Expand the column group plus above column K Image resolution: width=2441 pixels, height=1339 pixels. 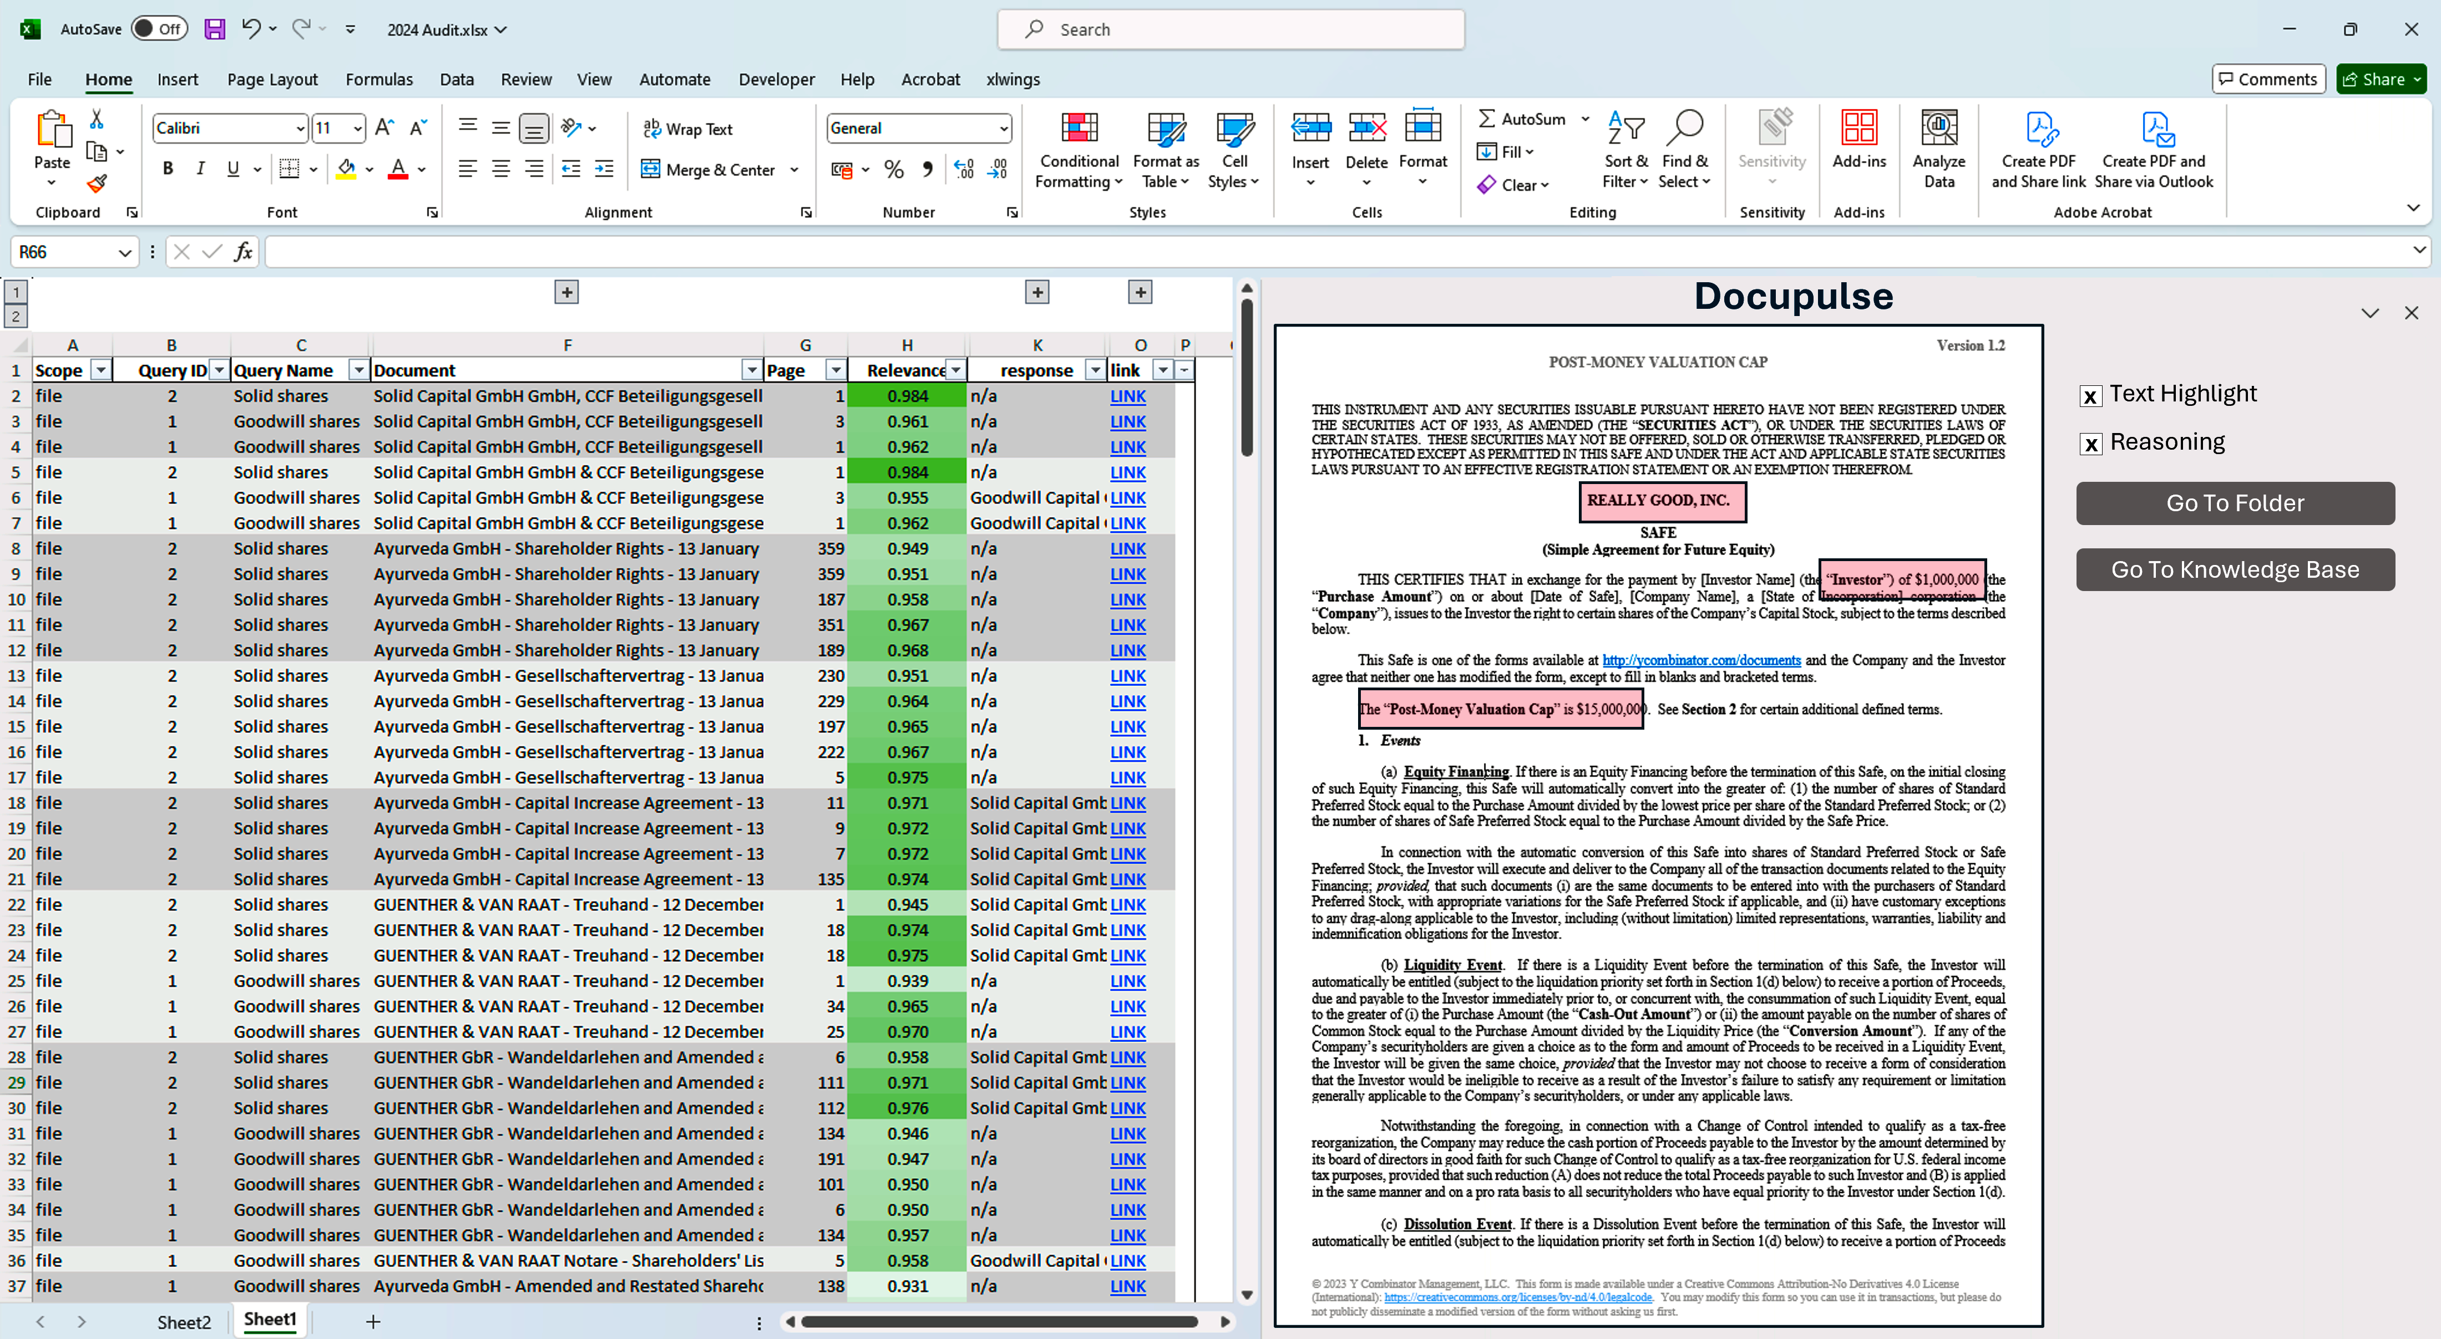click(x=1037, y=293)
